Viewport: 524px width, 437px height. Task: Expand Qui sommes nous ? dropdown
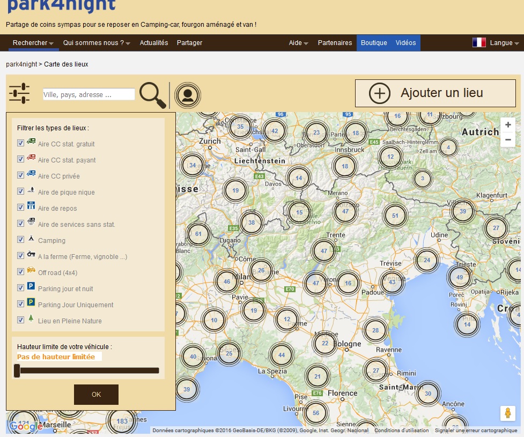point(97,43)
